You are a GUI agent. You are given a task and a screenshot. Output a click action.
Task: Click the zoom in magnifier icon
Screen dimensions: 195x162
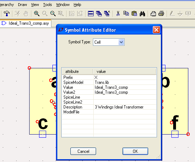[37, 13]
